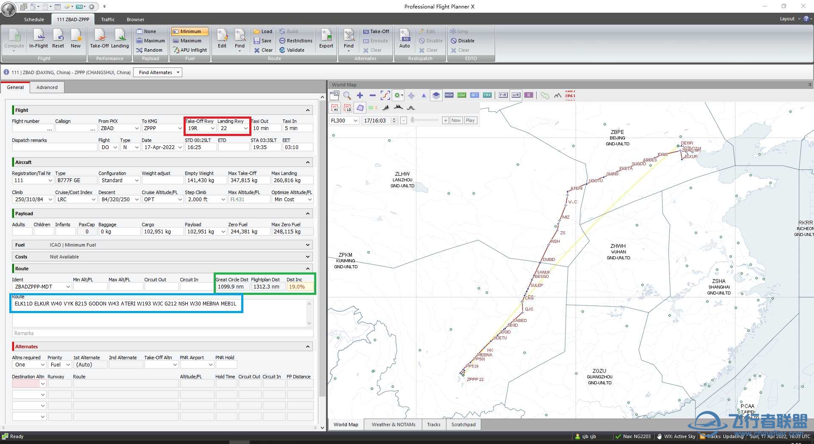Click Find Alternates button
This screenshot has width=814, height=444.
tap(156, 72)
